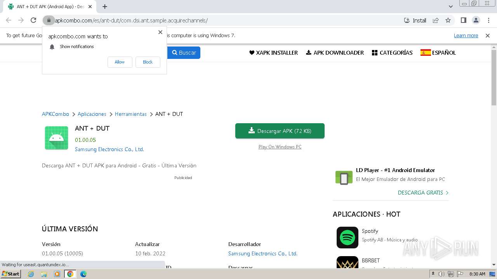Close the ANT + DUT APK tab

pyautogui.click(x=90, y=7)
